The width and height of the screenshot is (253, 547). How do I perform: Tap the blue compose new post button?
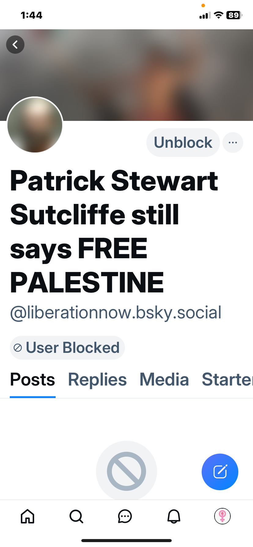[x=220, y=472]
